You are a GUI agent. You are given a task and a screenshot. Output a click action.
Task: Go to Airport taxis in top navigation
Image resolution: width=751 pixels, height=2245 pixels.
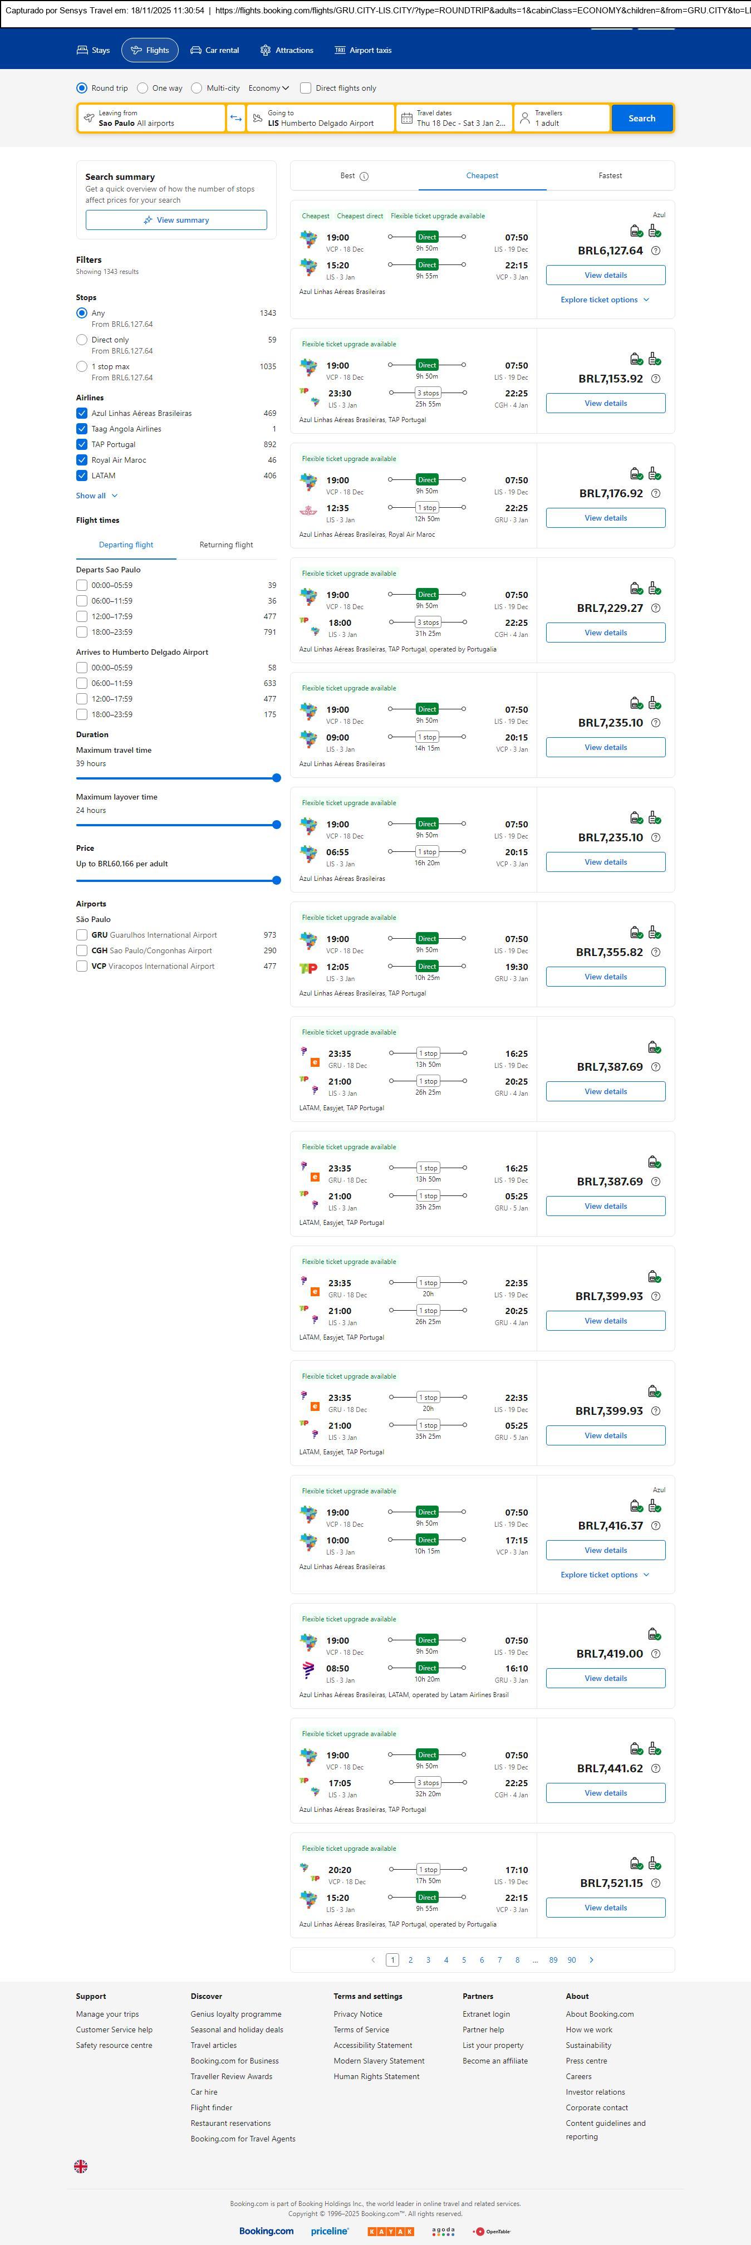tap(362, 51)
